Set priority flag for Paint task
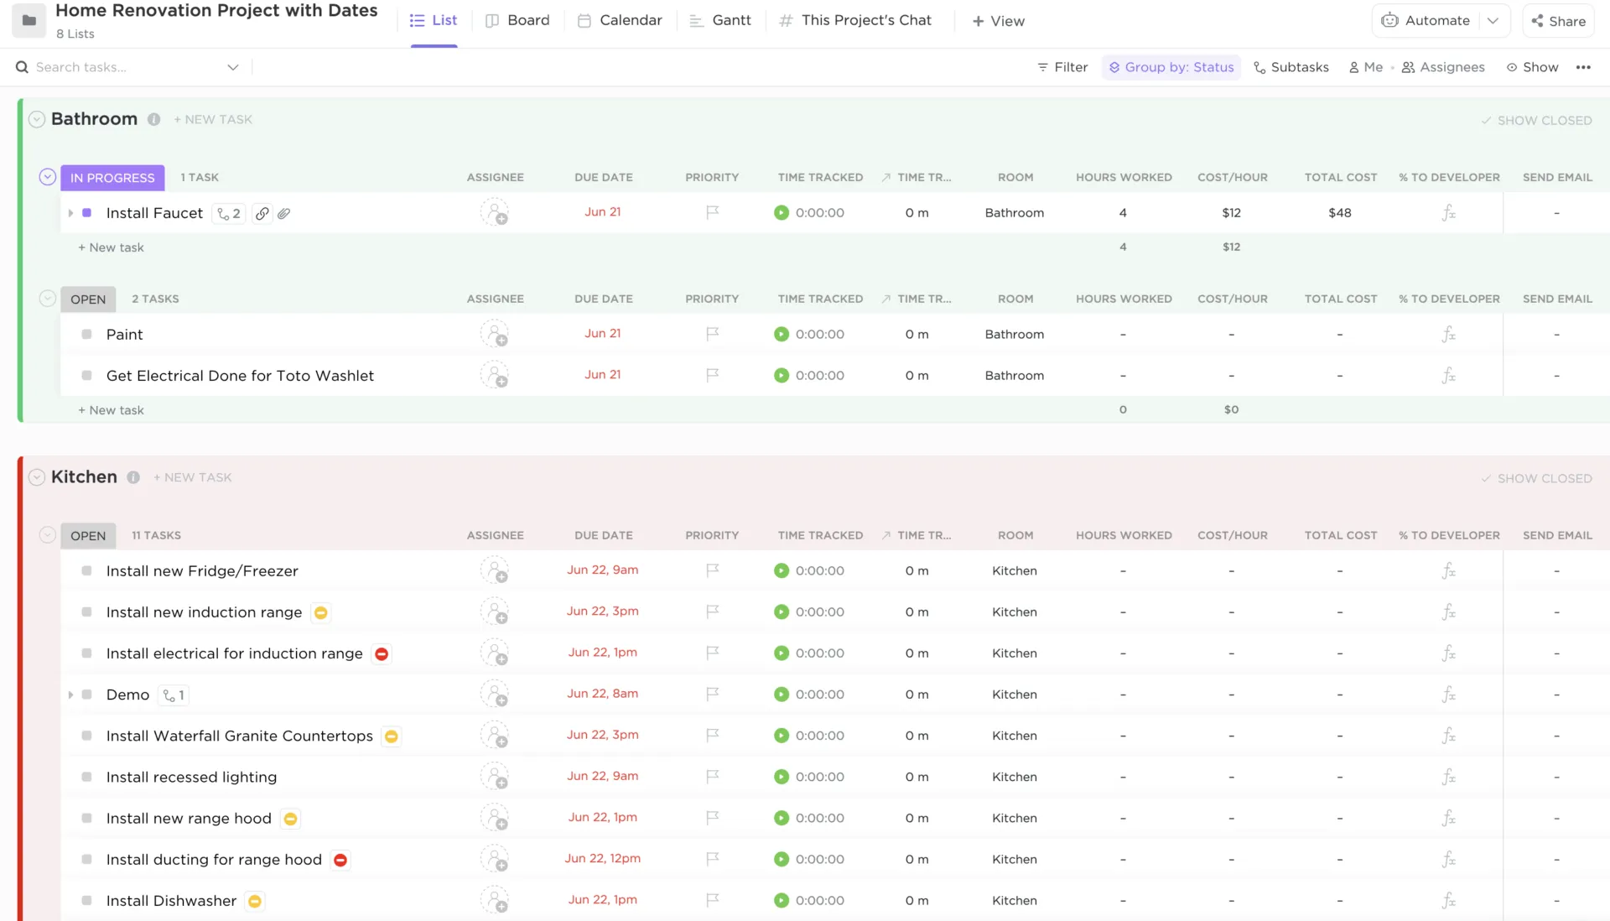The width and height of the screenshot is (1610, 921). [x=712, y=334]
